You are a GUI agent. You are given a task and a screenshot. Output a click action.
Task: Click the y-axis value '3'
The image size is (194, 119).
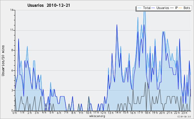click(x=12, y=90)
